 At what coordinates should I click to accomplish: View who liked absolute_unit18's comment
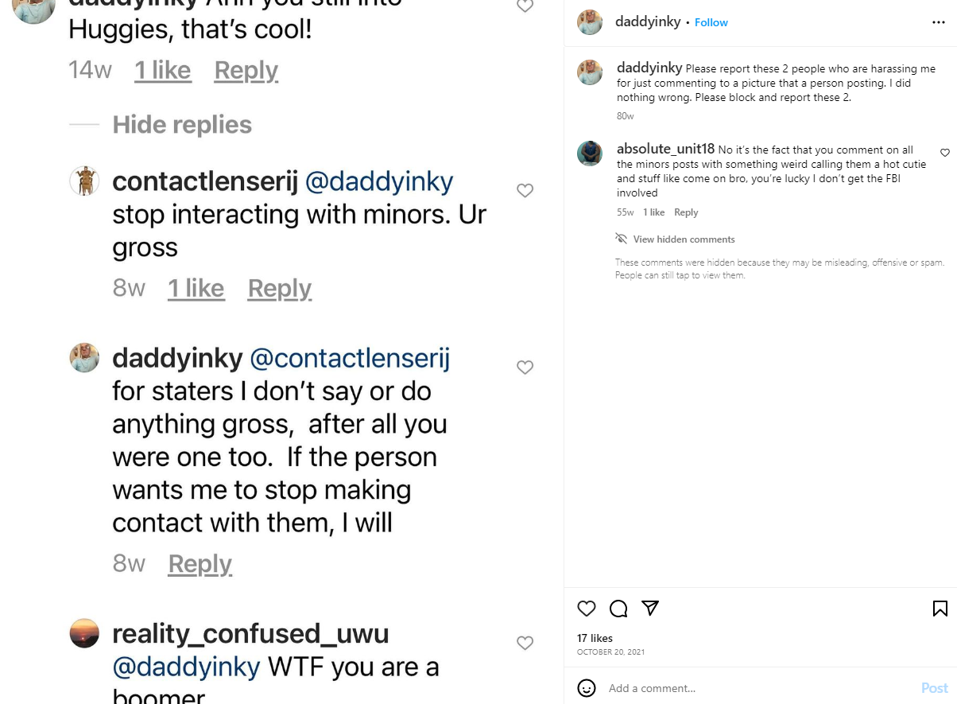pos(653,212)
